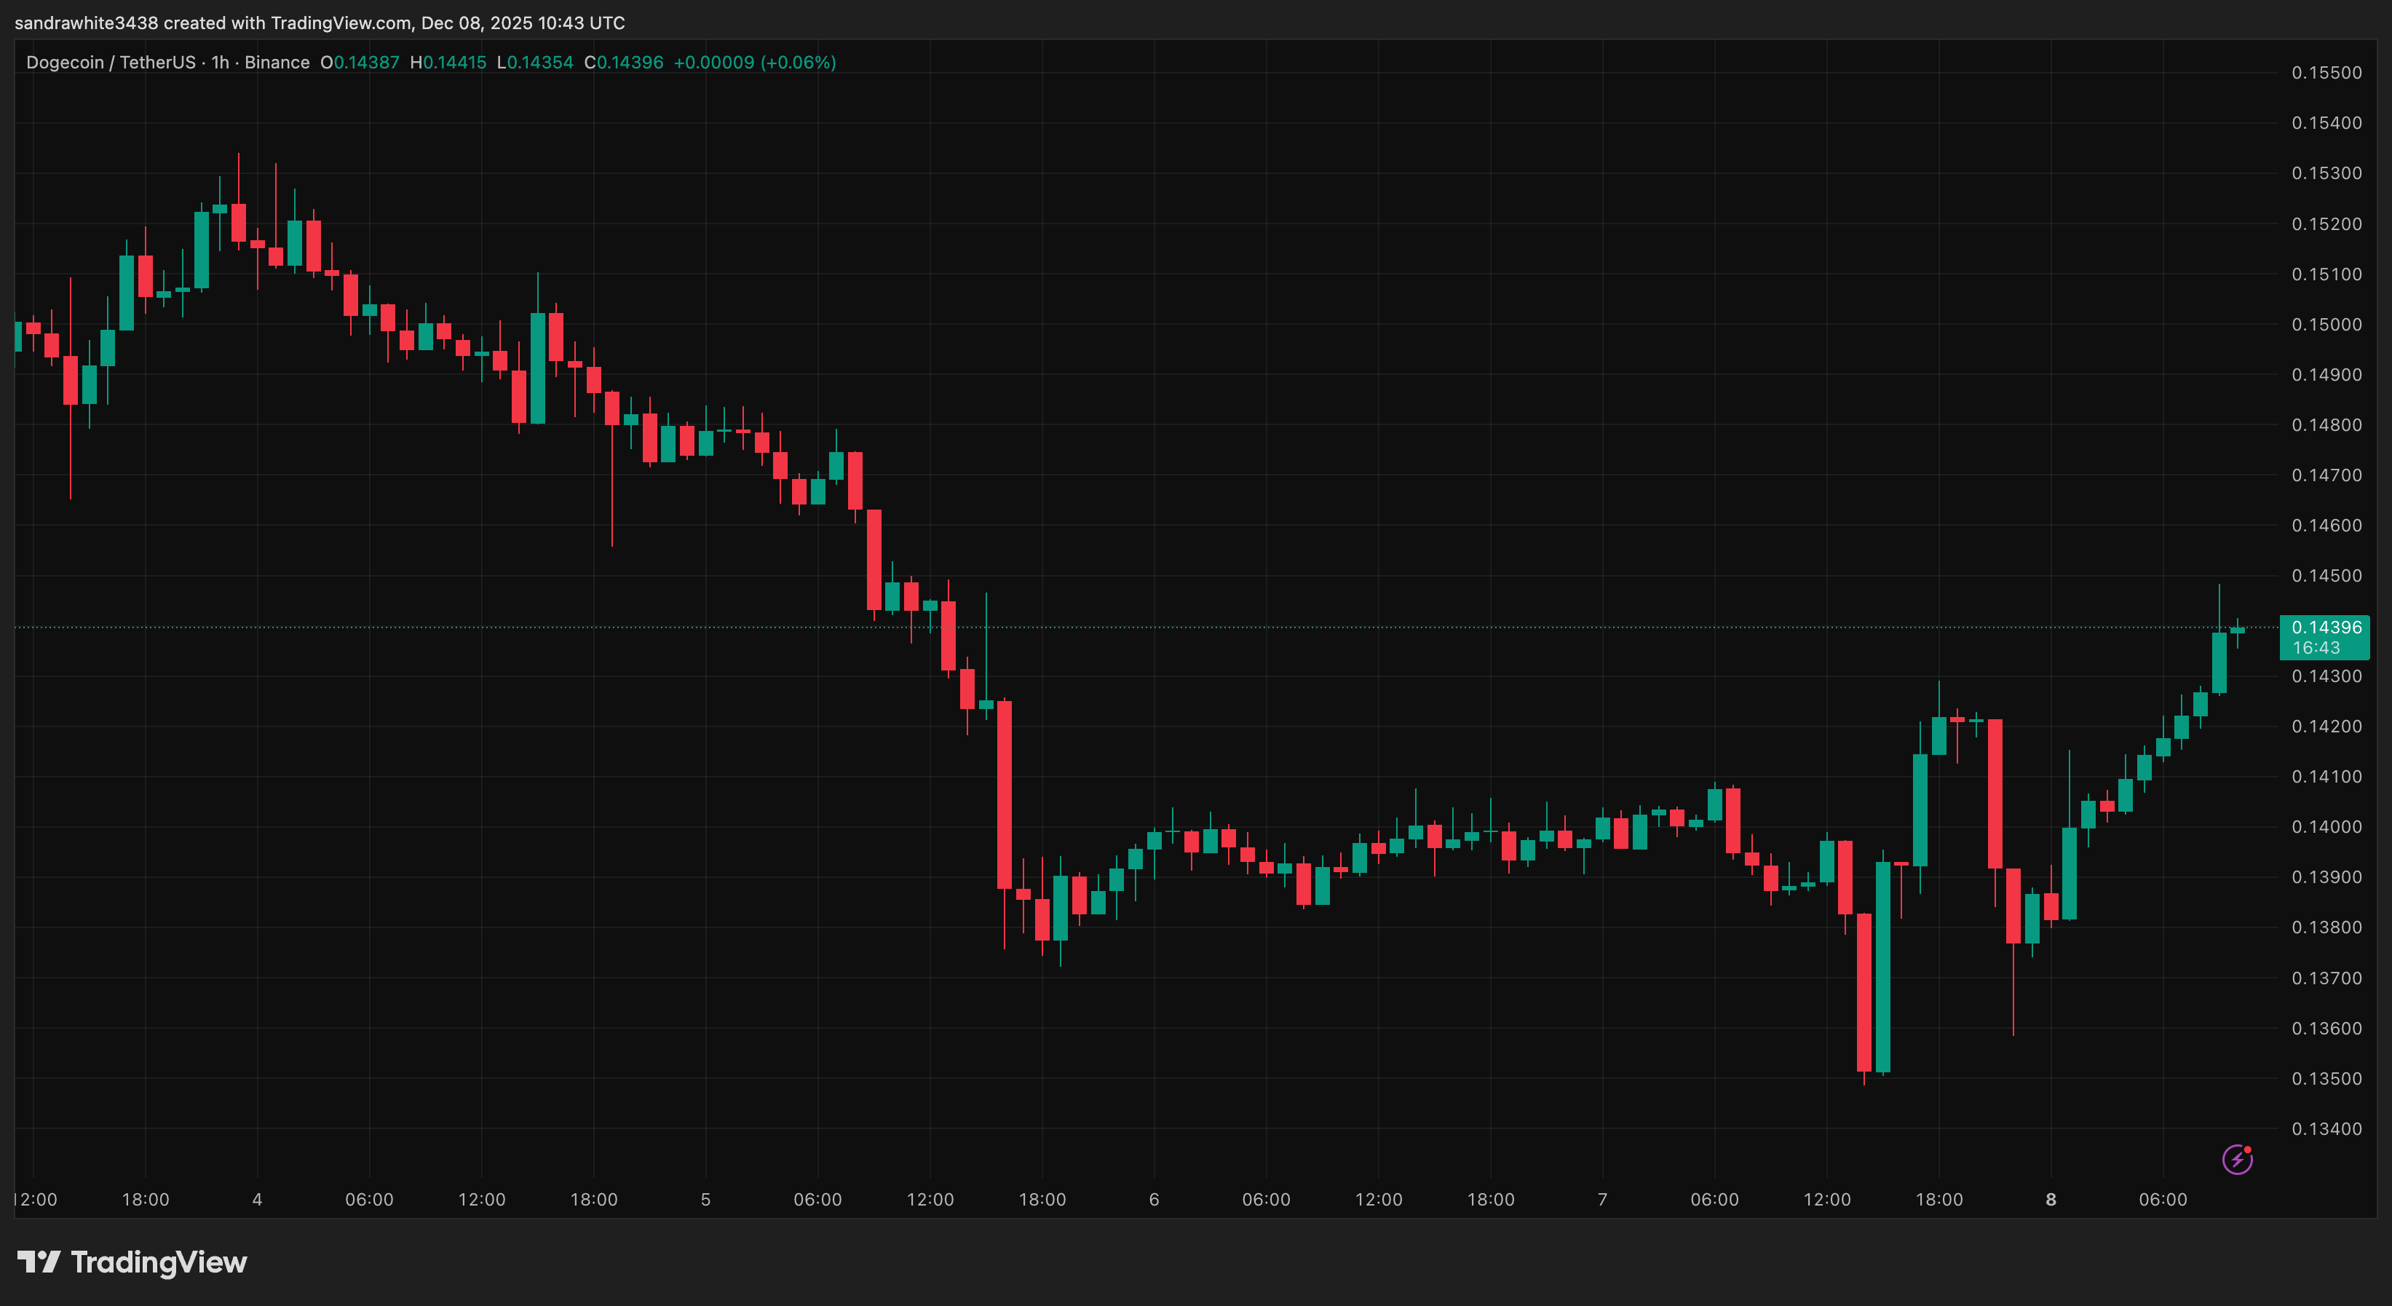
Task: Click the red notification dot on the lightning icon
Action: tap(2249, 1150)
